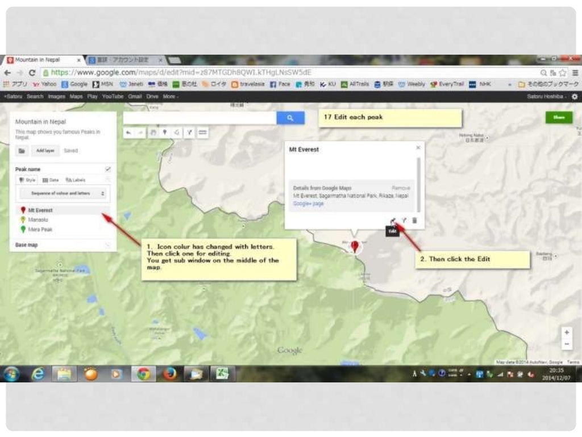
Task: Select the Add marker tool
Action: (x=165, y=132)
